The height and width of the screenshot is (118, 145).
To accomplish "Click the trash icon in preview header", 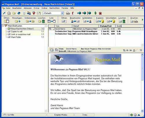I will (56, 50).
